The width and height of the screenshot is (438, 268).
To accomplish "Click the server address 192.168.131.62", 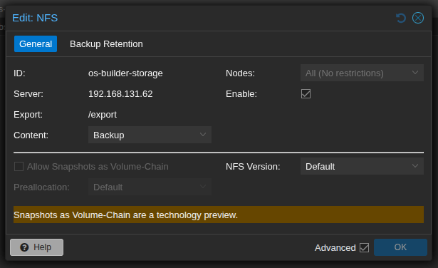I will coord(120,94).
